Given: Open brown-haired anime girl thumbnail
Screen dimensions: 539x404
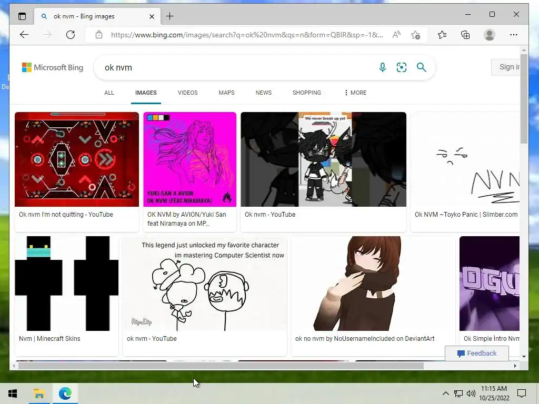Looking at the screenshot, I should [373, 284].
